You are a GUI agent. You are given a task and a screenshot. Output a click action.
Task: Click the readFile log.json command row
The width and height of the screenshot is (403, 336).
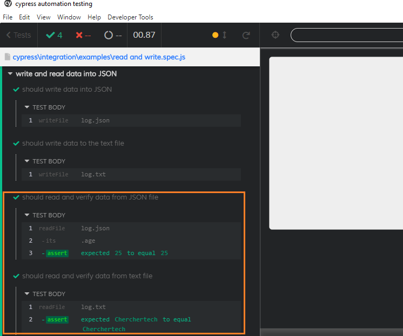[x=131, y=228]
